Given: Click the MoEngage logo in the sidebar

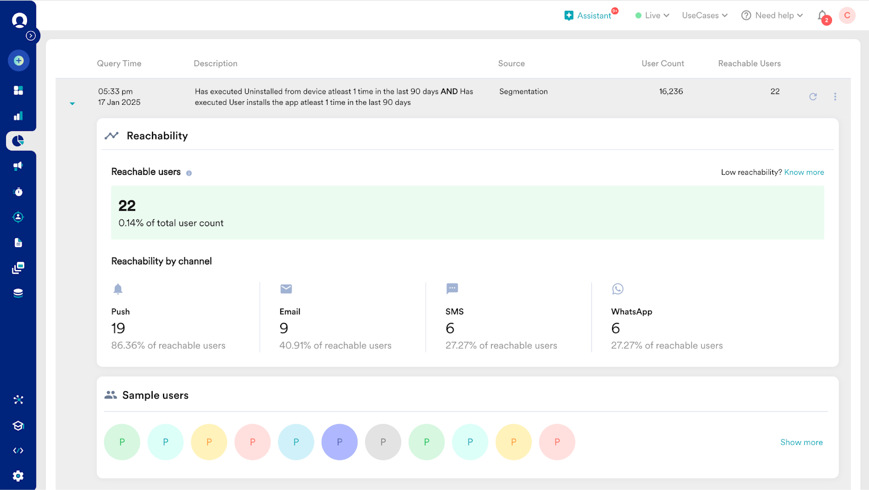Looking at the screenshot, I should (x=20, y=21).
